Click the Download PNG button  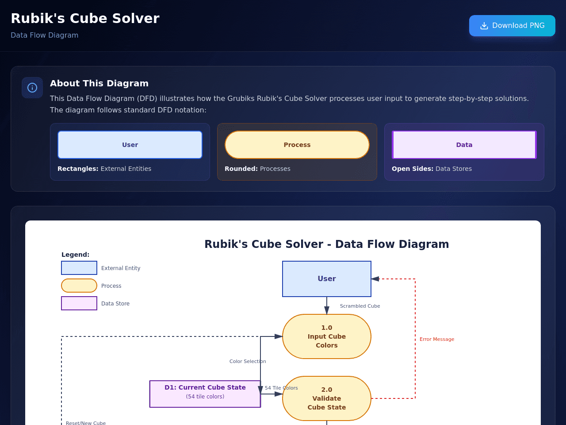click(512, 26)
